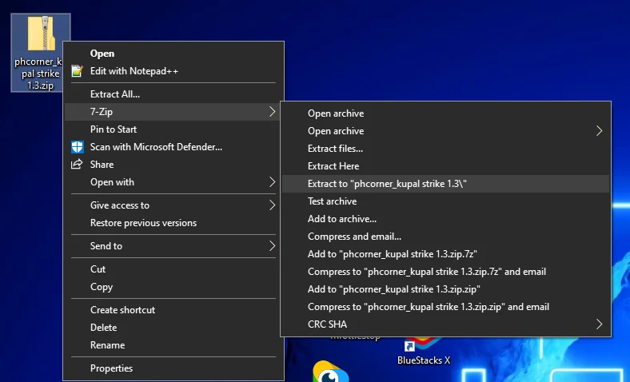The image size is (630, 382).
Task: Select Pin to Start
Action: pyautogui.click(x=173, y=129)
